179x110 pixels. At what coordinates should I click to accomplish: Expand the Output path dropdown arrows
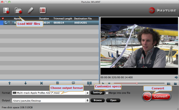(87, 100)
